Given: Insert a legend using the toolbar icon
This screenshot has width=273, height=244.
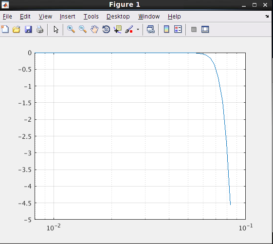Looking at the screenshot, I should [x=178, y=29].
